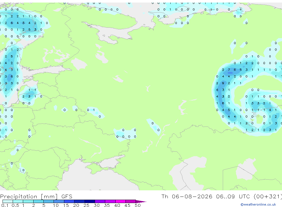Screen dimensions: 282x207
Task: Click the '9' precipitation value on the map
Action: coord(223,83)
